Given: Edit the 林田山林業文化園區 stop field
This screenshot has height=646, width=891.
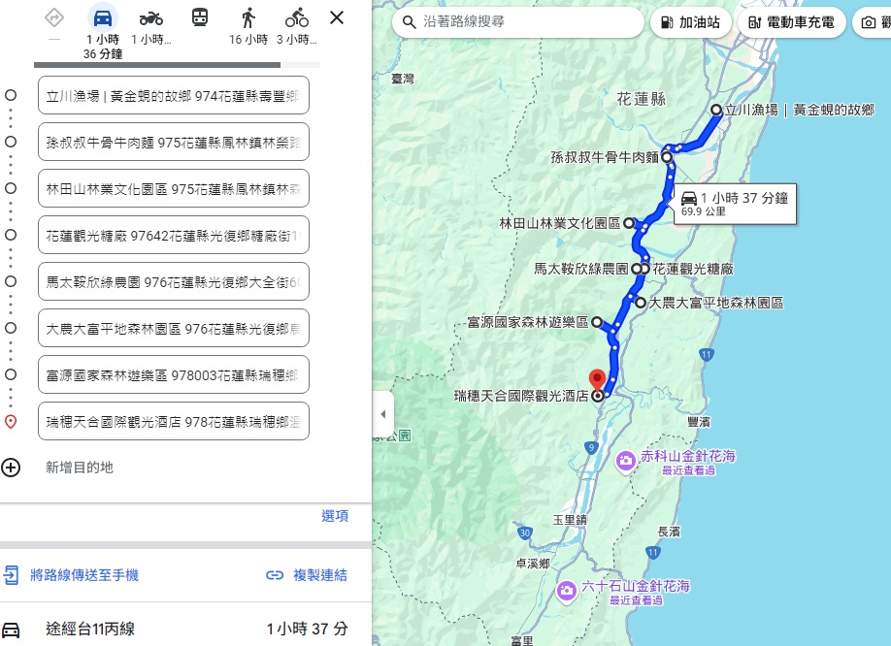Looking at the screenshot, I should [x=174, y=188].
